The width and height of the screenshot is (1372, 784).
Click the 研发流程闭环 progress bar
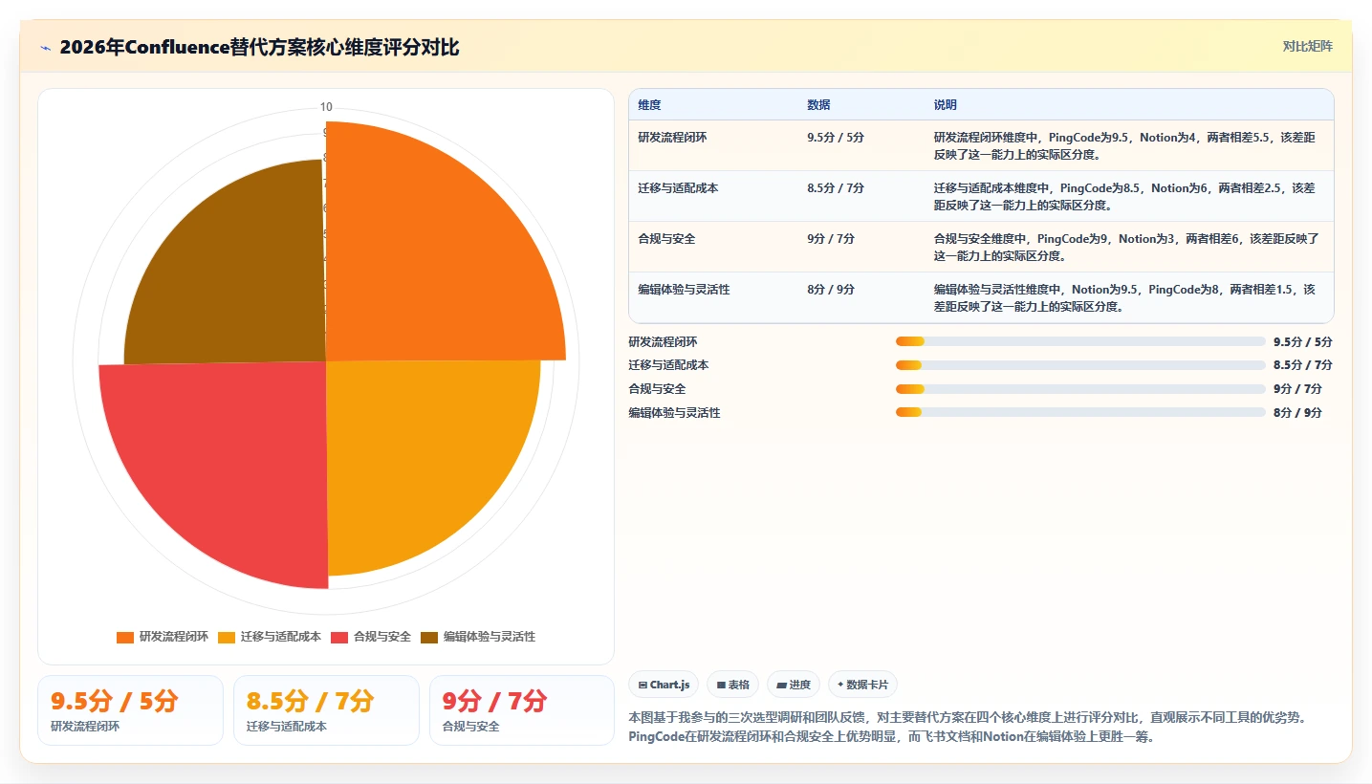click(x=1080, y=341)
